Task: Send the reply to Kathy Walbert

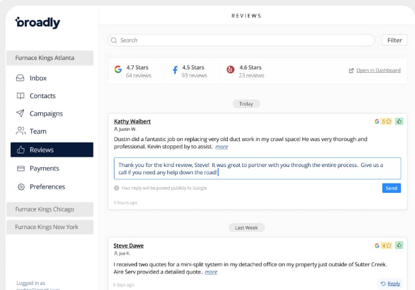Action: pos(391,188)
